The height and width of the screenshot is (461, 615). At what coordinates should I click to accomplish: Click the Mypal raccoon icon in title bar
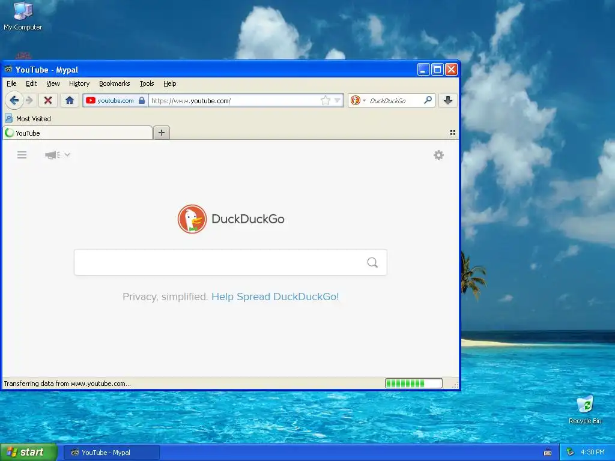click(8, 70)
